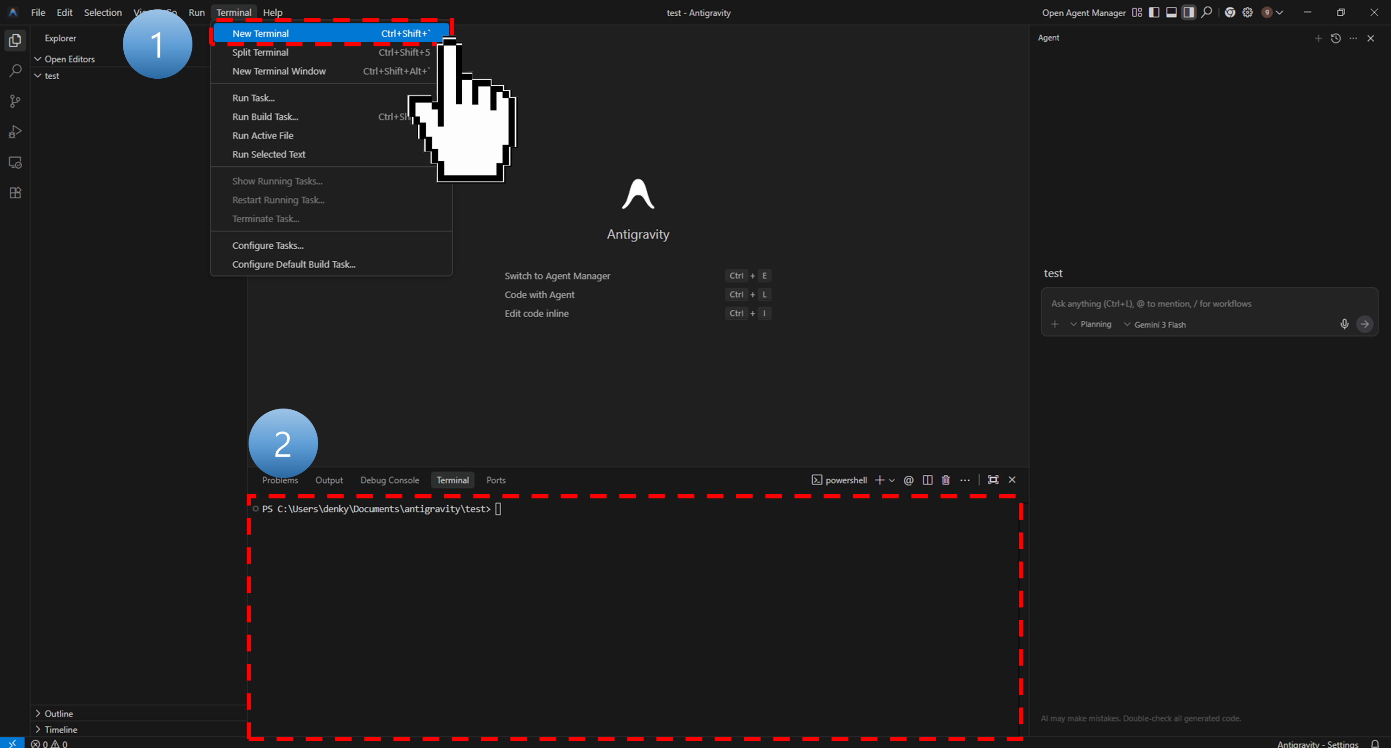Click the user account avatar

pos(1267,13)
